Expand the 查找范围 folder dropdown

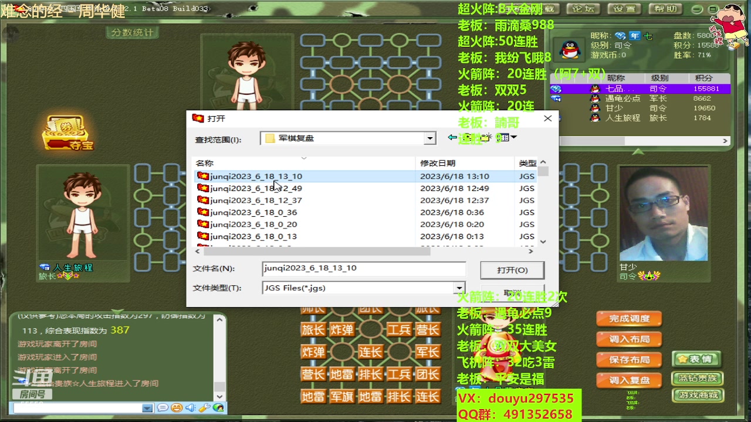430,138
